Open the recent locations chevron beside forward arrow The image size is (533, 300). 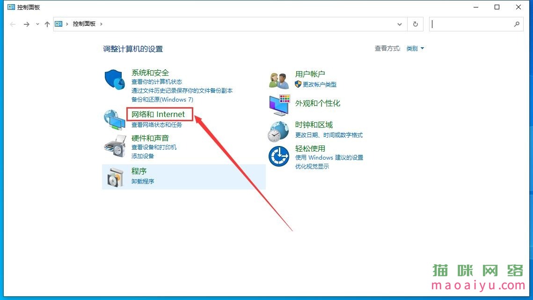point(37,24)
